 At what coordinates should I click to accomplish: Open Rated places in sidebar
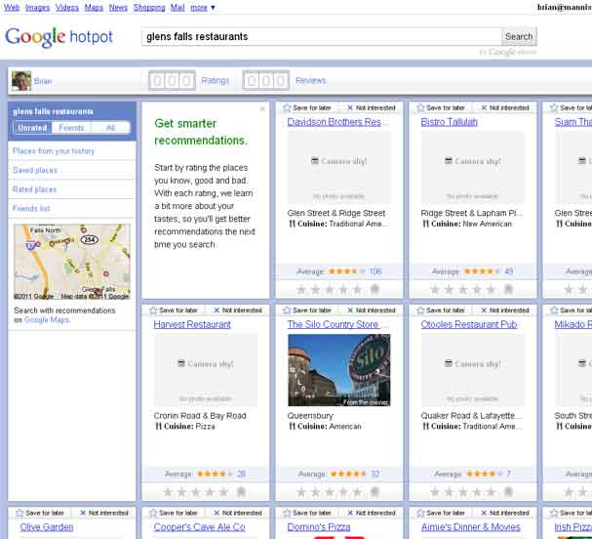34,189
